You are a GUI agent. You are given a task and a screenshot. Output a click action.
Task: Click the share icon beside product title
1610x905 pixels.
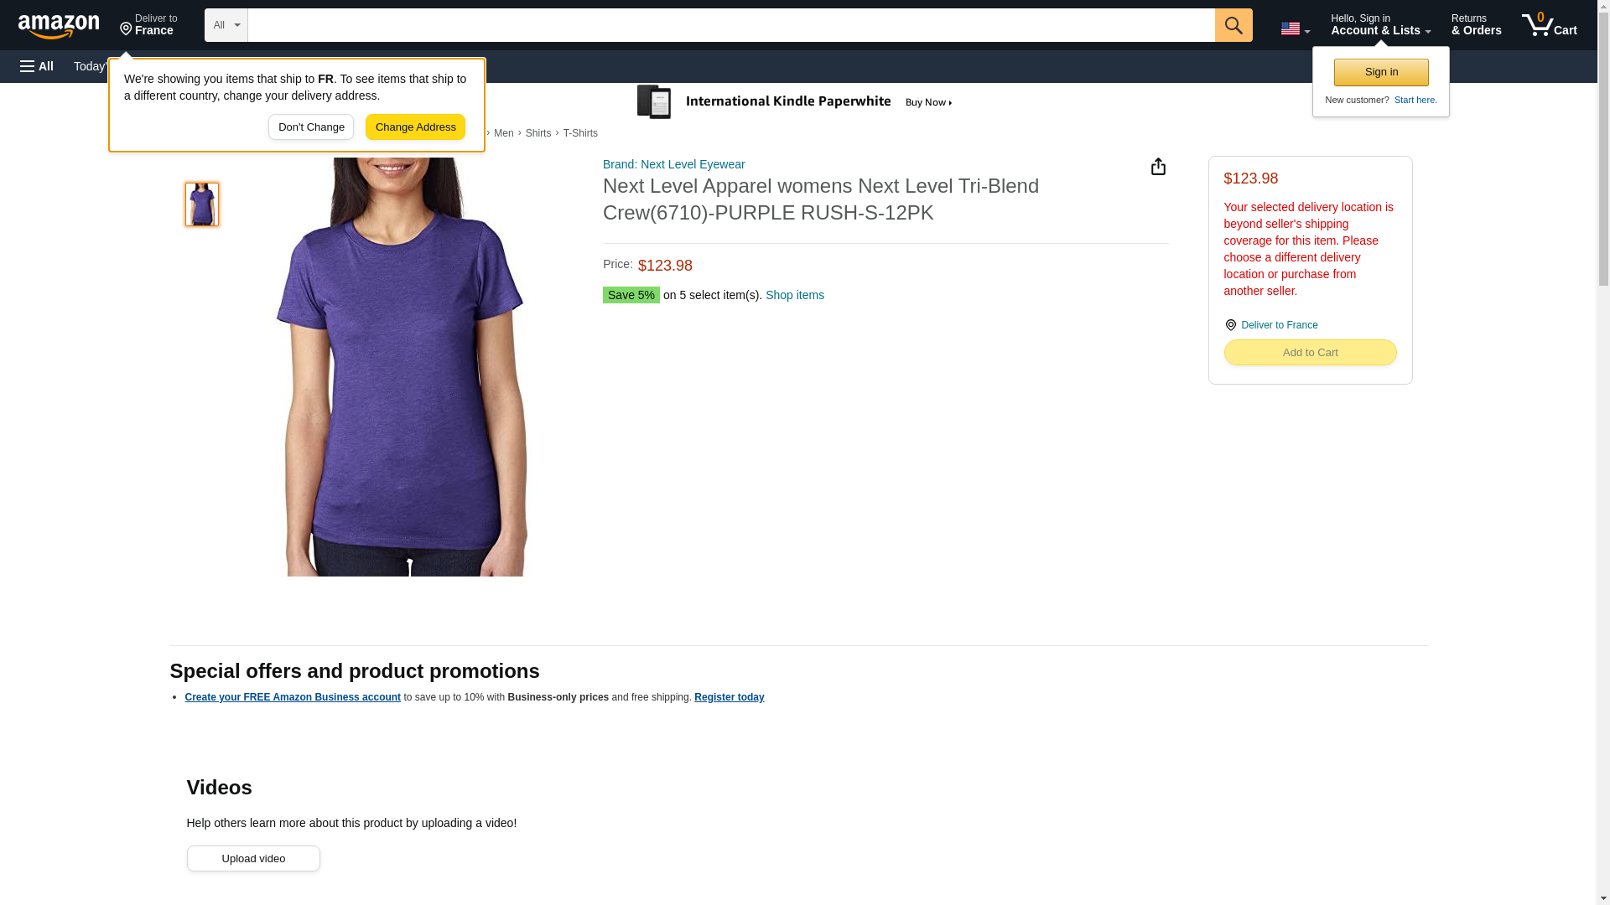pyautogui.click(x=1158, y=167)
